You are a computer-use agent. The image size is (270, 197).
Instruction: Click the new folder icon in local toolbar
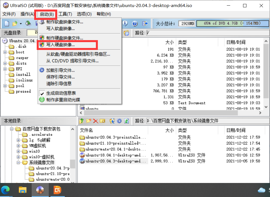pos(89,121)
